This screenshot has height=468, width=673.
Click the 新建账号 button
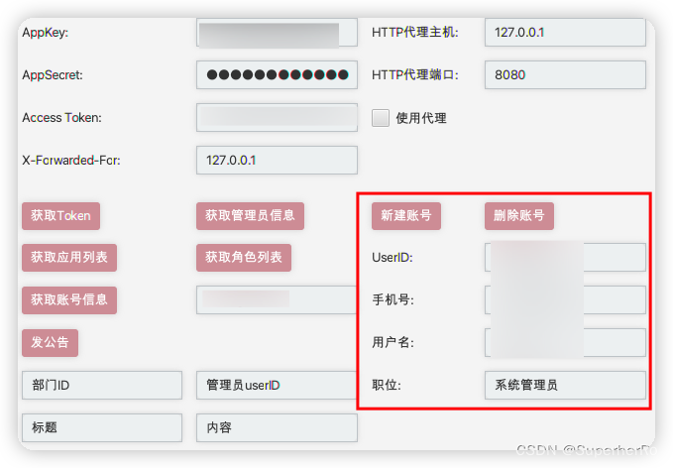point(406,216)
